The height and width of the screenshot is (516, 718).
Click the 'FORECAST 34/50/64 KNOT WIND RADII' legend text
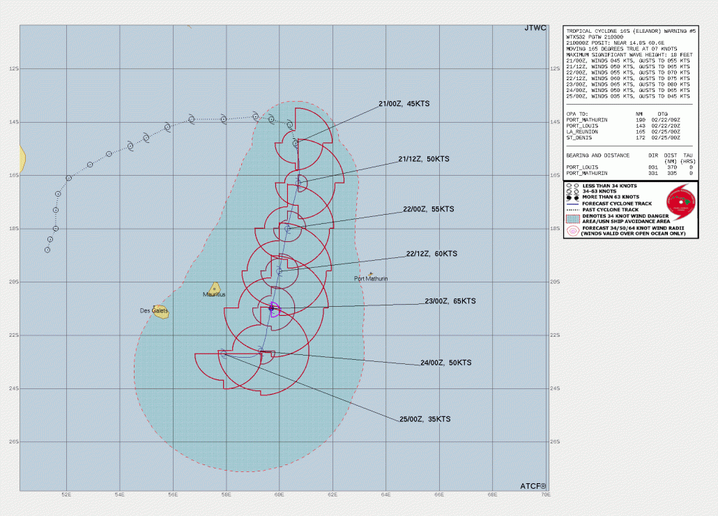click(x=633, y=228)
